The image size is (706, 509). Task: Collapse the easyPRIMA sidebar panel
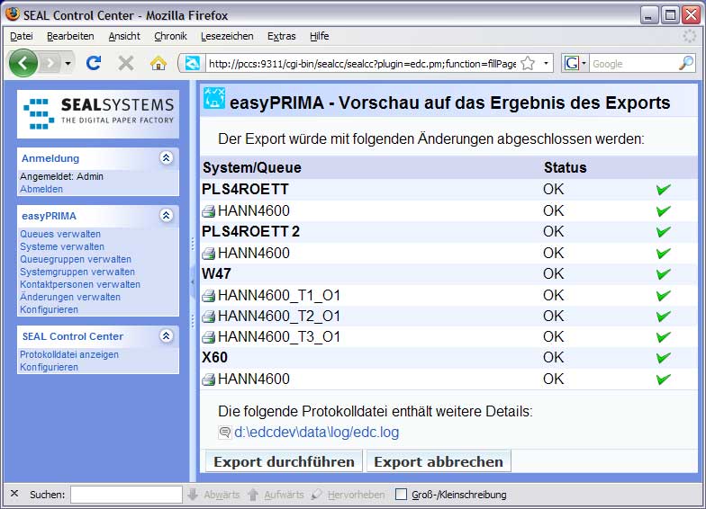click(166, 215)
